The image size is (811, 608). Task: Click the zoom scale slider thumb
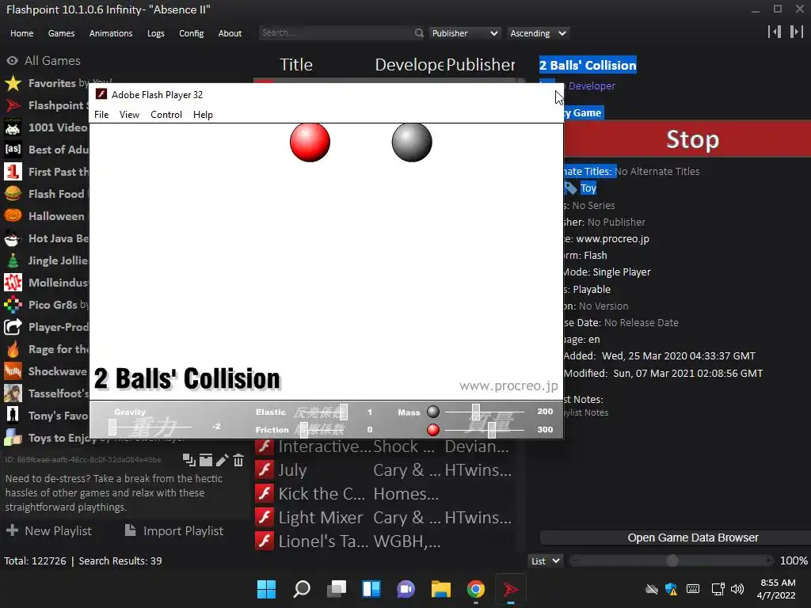point(672,560)
